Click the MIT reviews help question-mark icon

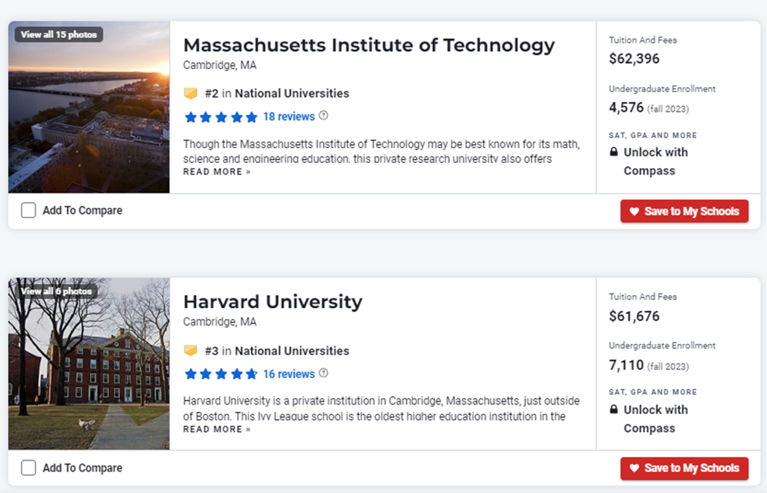(x=323, y=116)
